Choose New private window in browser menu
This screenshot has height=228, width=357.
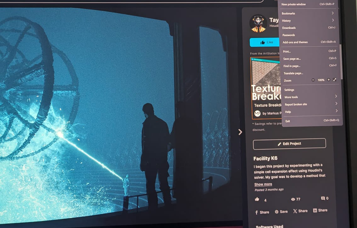pos(308,4)
